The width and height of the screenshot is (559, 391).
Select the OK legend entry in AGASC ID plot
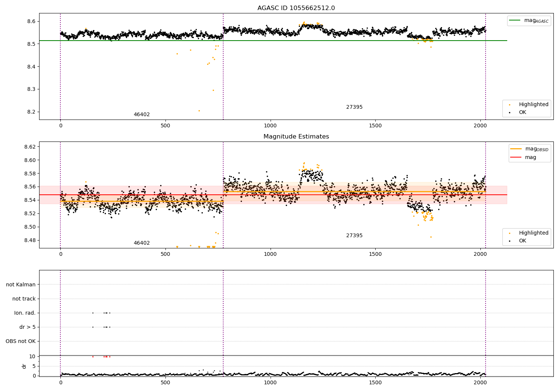tap(522, 112)
